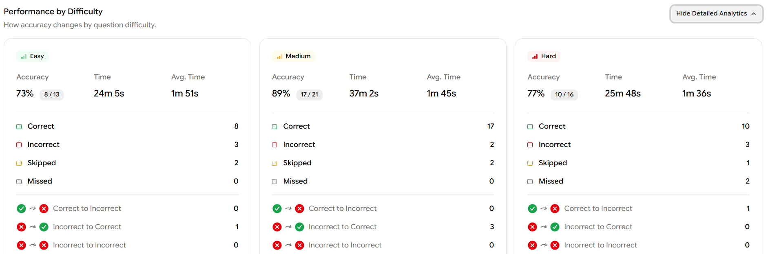Click green check icon in Hard Incorrect to Correct

tap(555, 227)
